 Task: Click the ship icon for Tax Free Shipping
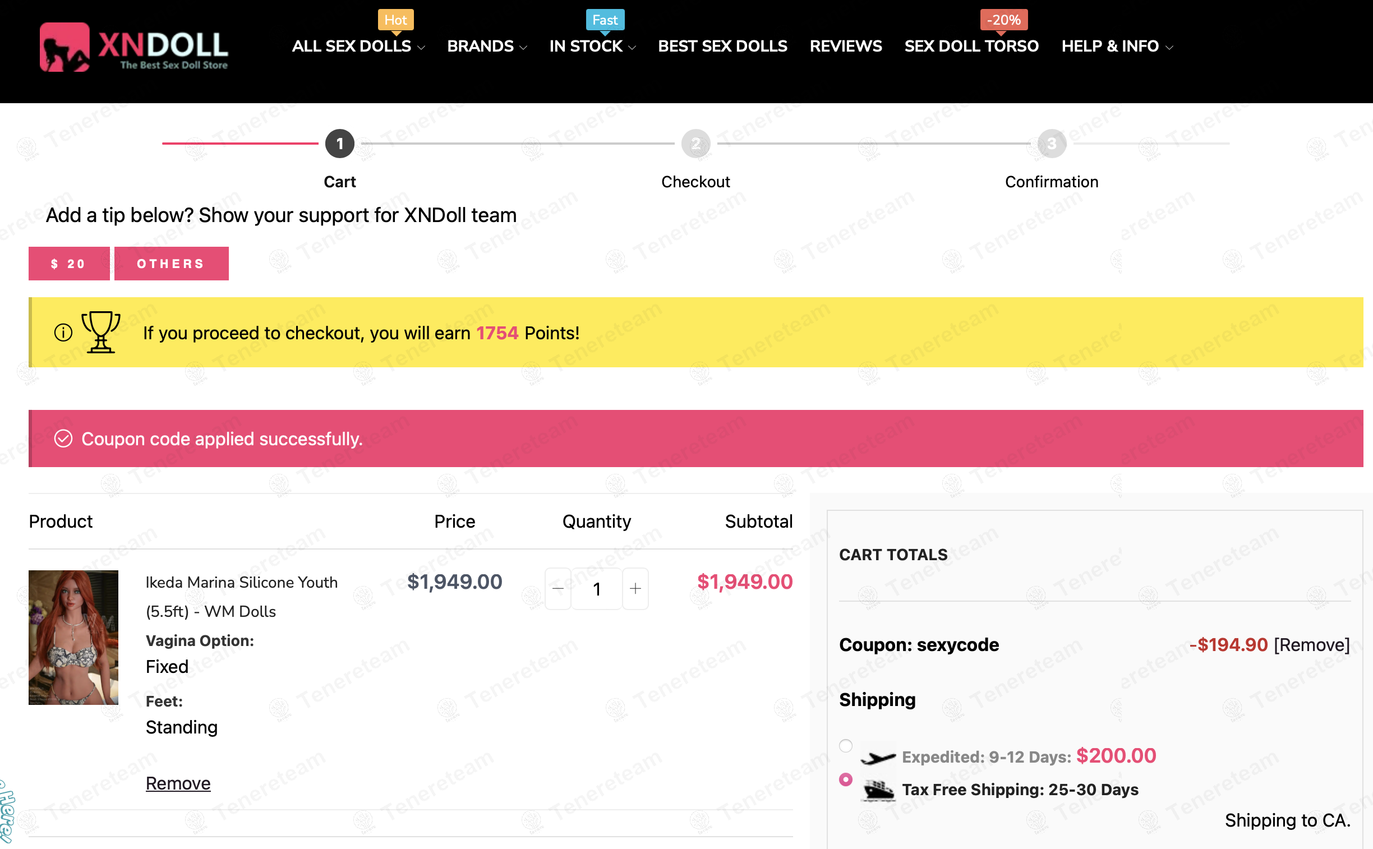click(x=879, y=790)
